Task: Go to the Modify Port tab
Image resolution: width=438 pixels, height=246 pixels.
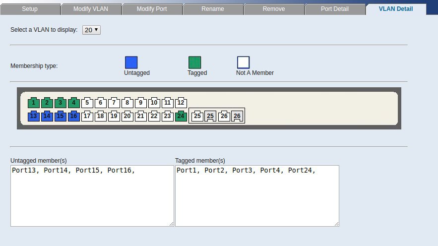Action: click(x=152, y=9)
